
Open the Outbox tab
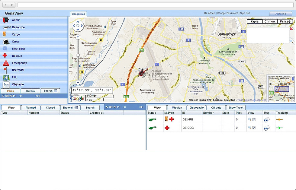click(x=31, y=91)
